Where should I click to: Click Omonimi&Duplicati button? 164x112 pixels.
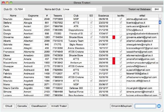[122, 106]
